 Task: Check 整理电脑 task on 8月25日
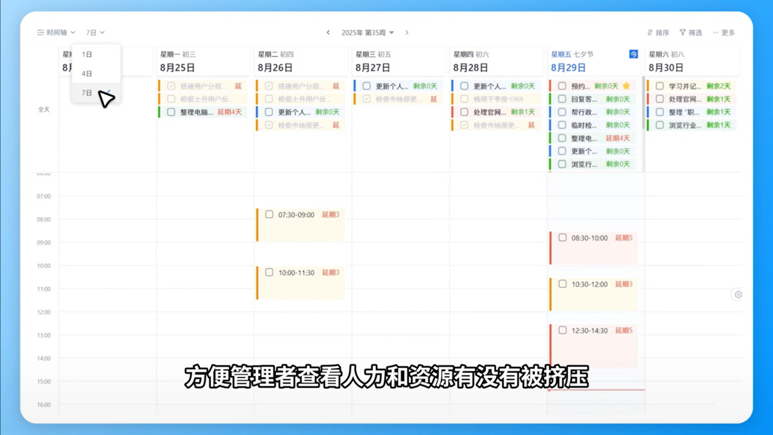click(x=171, y=112)
